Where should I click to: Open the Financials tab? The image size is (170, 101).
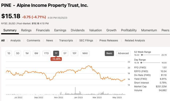pyautogui.click(x=43, y=30)
